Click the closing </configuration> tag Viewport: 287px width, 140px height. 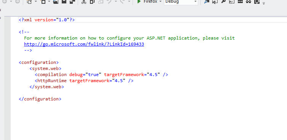pos(40,99)
